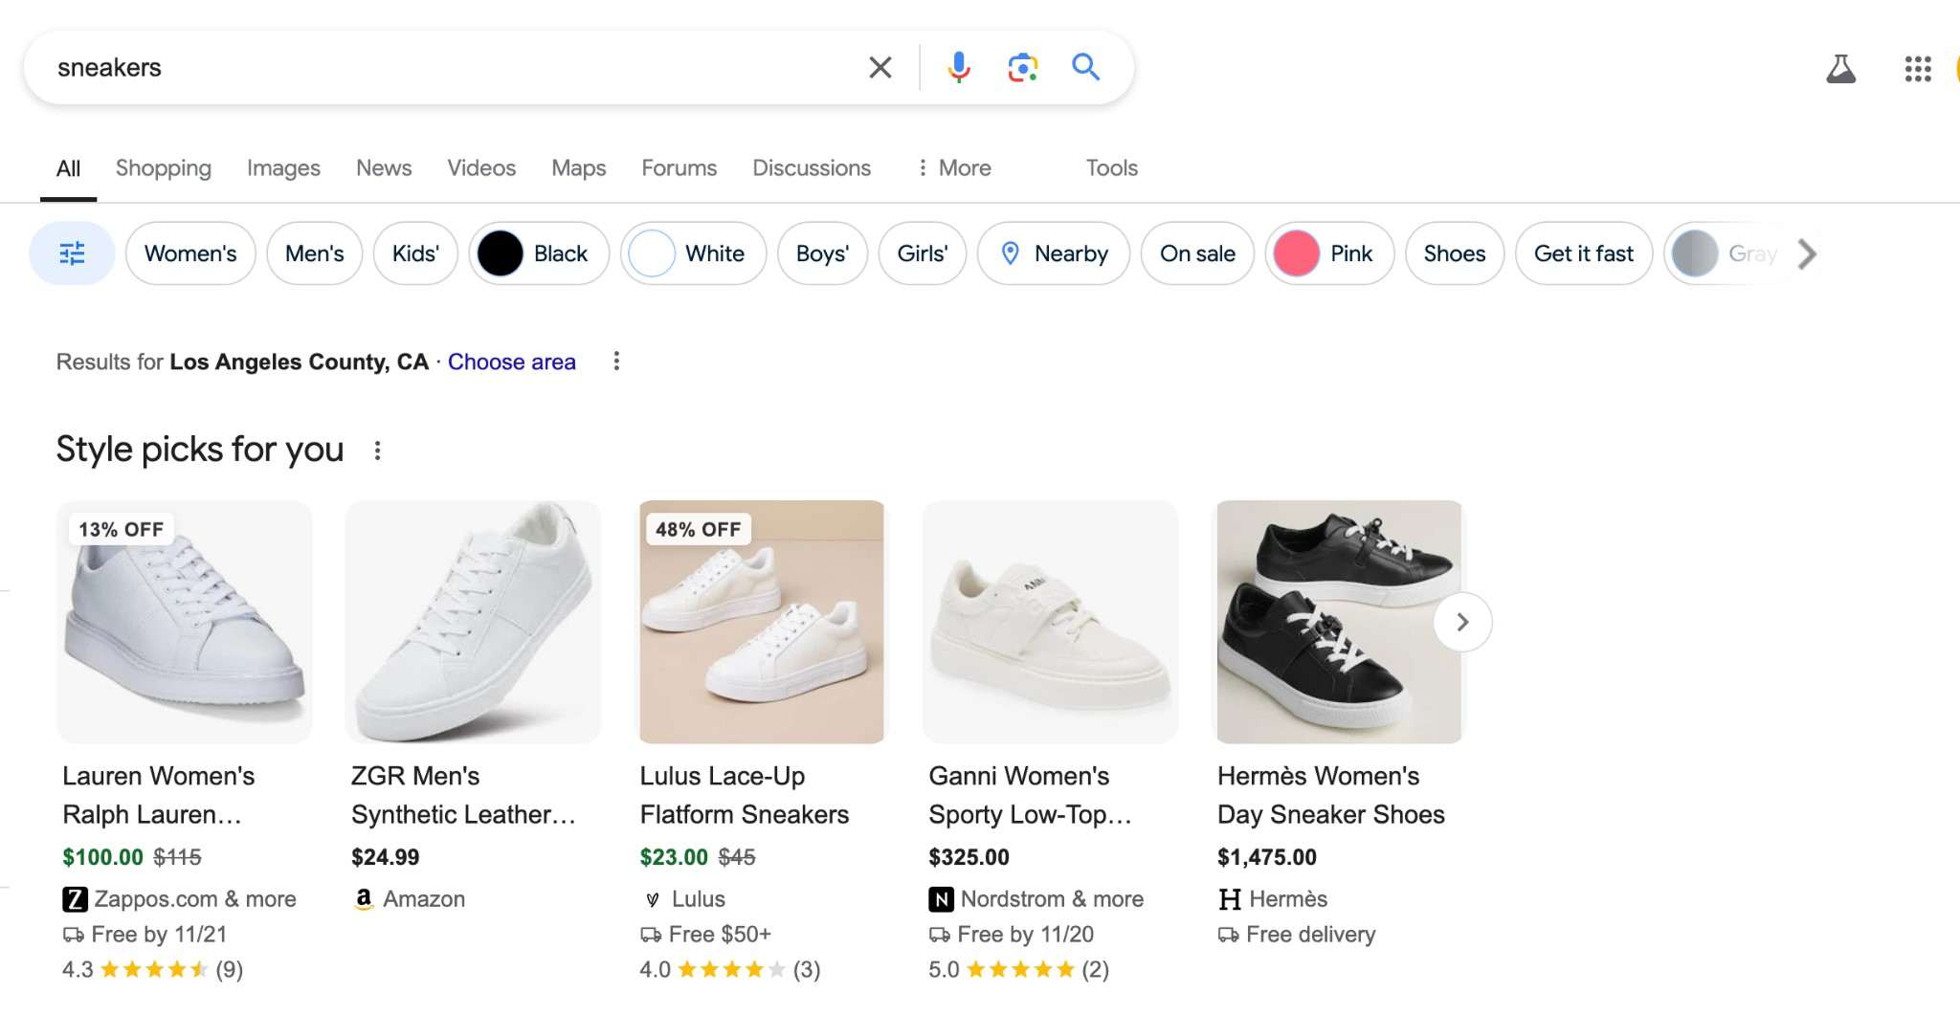The height and width of the screenshot is (1015, 1960).
Task: Open the Lulus 48% OFF product image
Action: click(762, 622)
